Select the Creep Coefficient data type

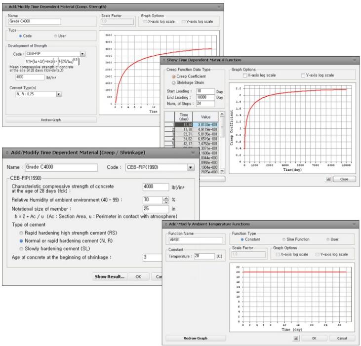[174, 77]
